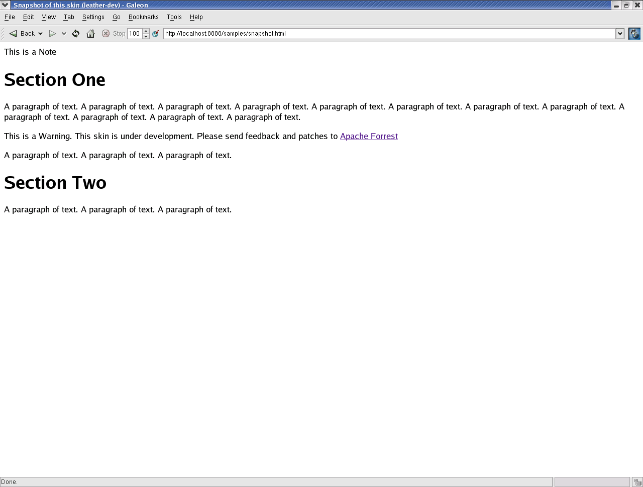The image size is (643, 487).
Task: Click the bookmark icon beside the URL field
Action: point(156,34)
